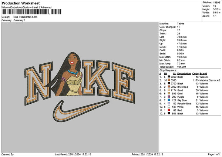
Task: Click the design name 'Nike Pocahontas 5,8in'
Action: tap(26, 17)
